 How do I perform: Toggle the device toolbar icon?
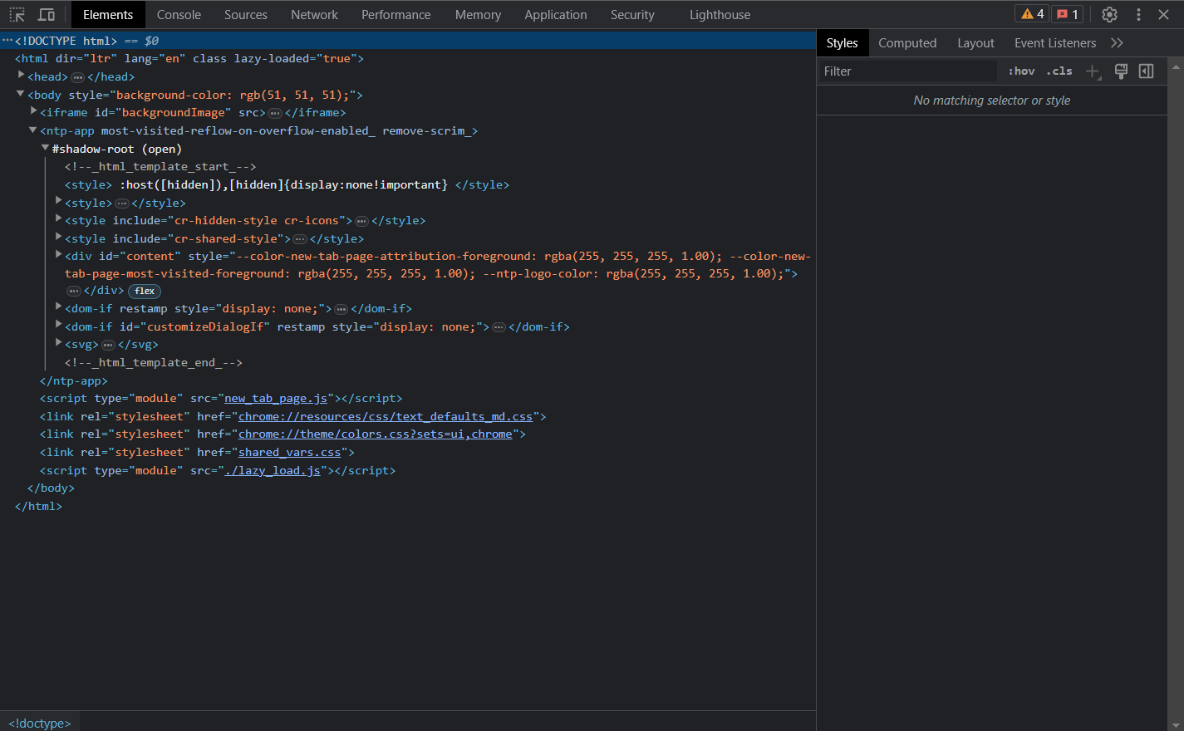coord(47,15)
